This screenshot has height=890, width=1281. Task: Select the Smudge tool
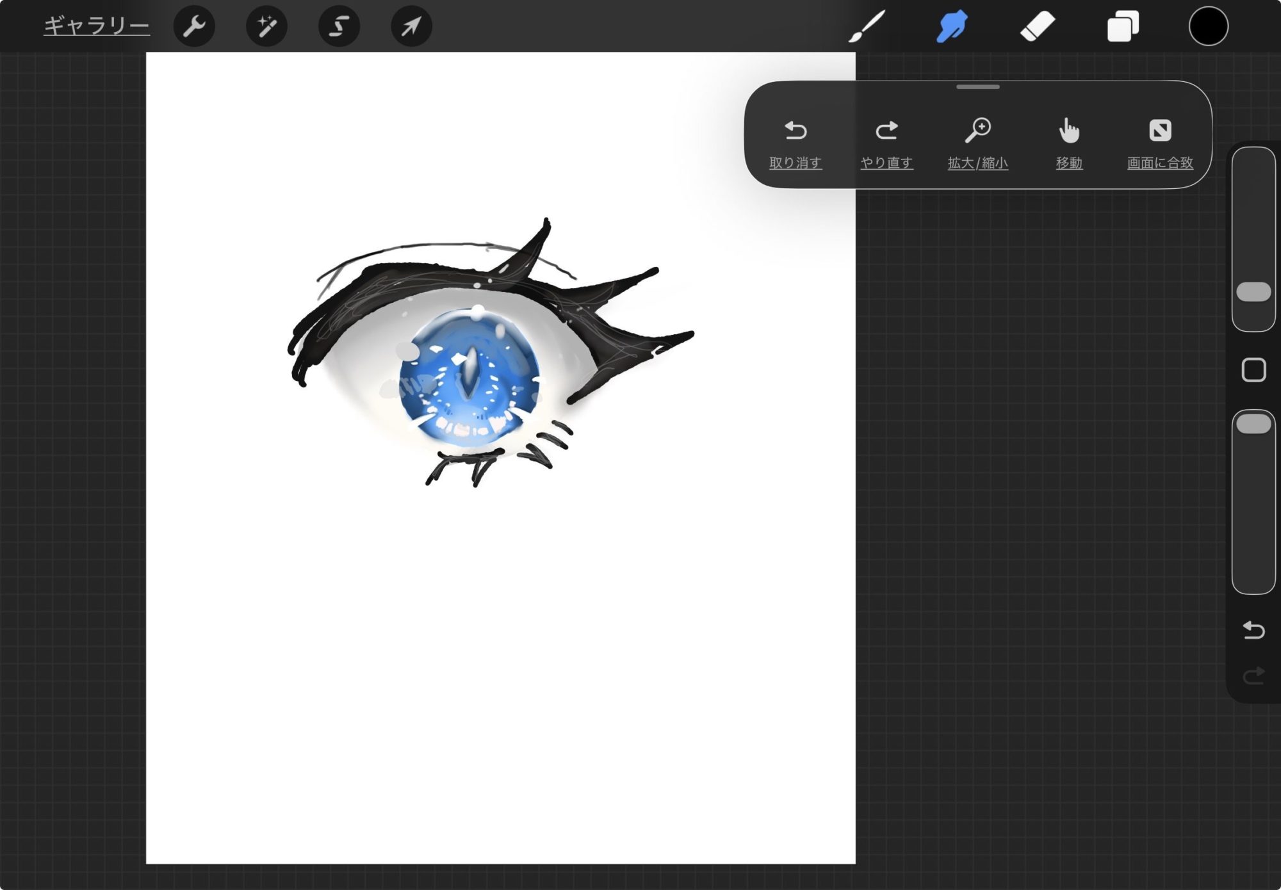pos(952,26)
